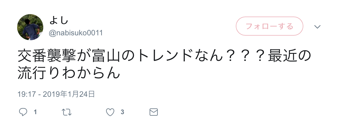Click the 流行りわからん text line
This screenshot has width=340, height=131.
click(x=69, y=73)
